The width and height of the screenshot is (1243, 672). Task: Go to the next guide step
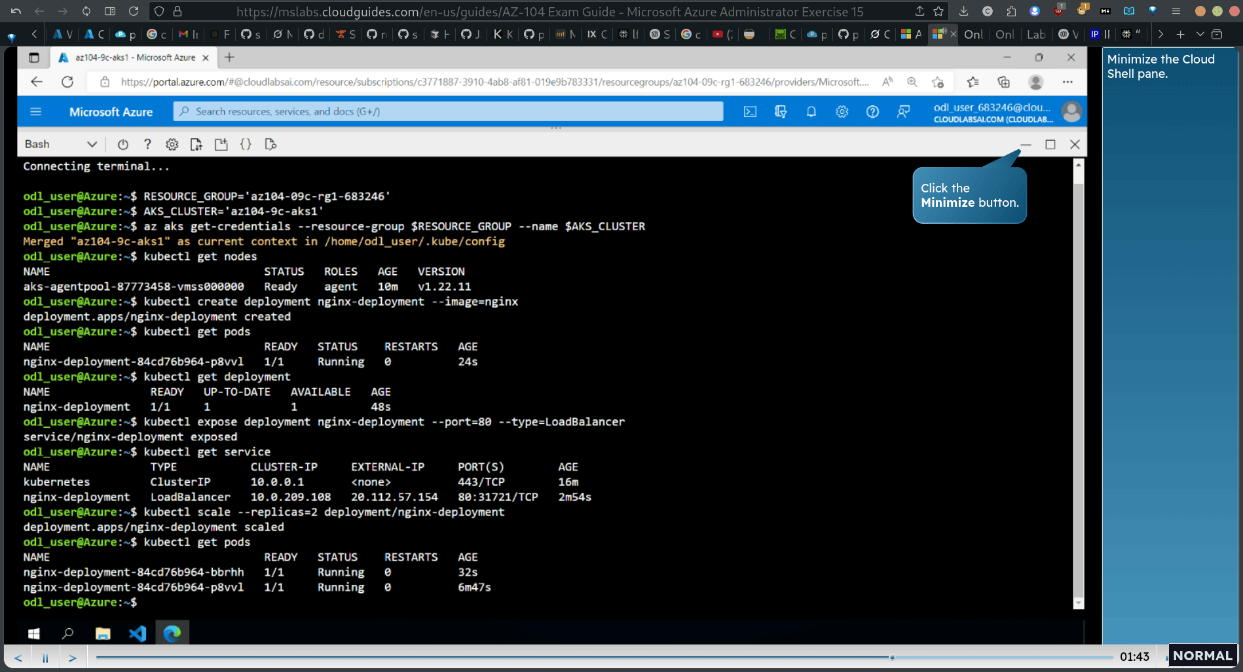tap(73, 658)
